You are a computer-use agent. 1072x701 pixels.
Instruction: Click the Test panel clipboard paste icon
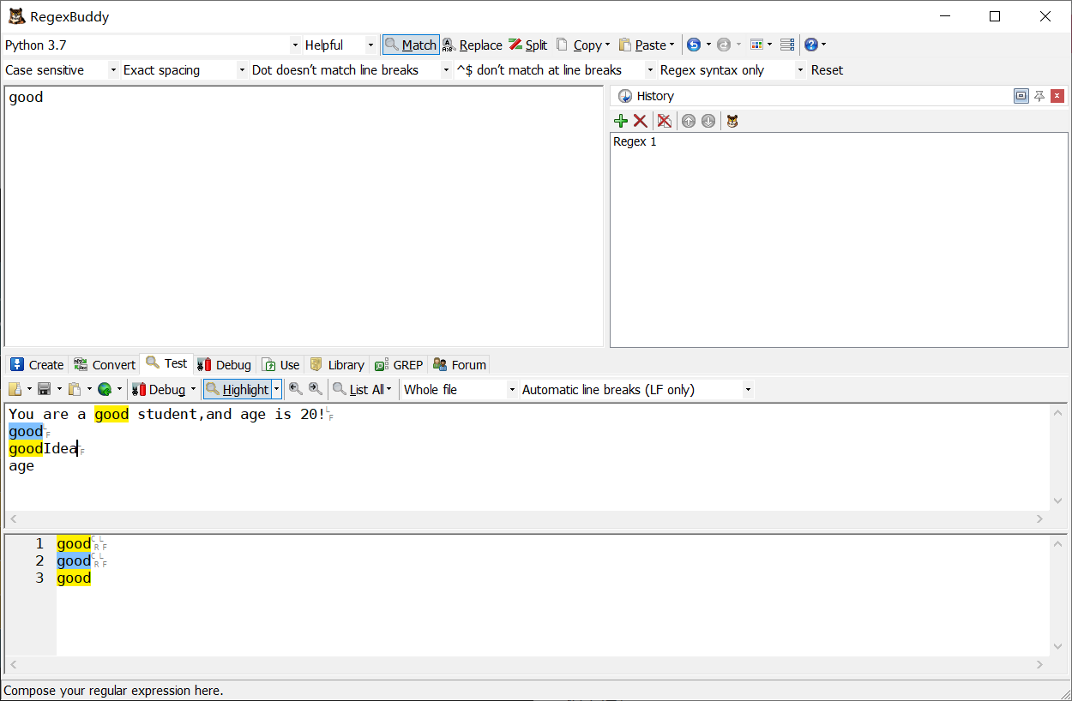(x=75, y=389)
